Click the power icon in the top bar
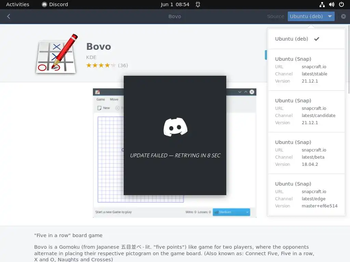The image size is (350, 262). (341, 4)
